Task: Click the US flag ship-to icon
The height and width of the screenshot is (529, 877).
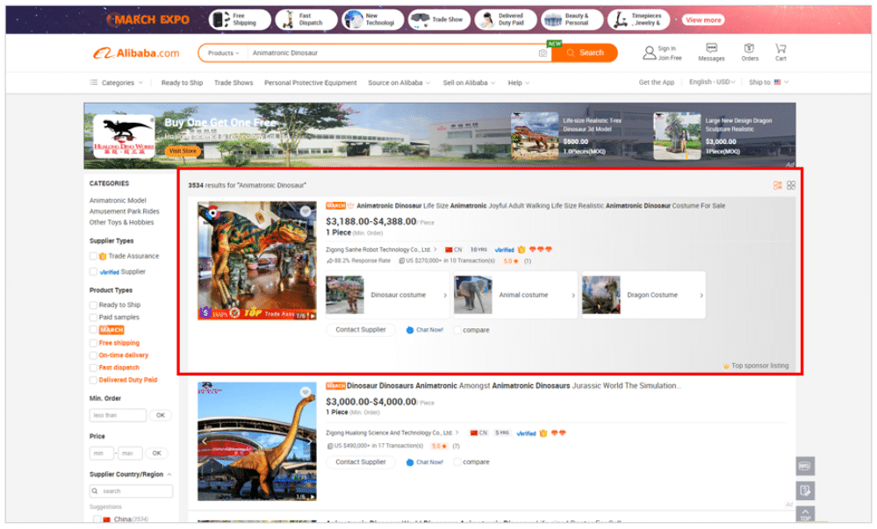Action: pos(777,82)
